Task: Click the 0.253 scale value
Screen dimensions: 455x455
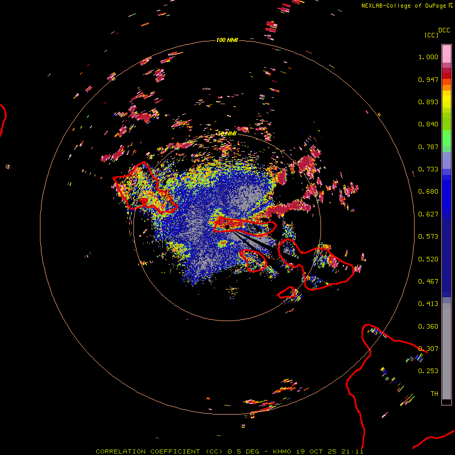Action: pos(428,371)
